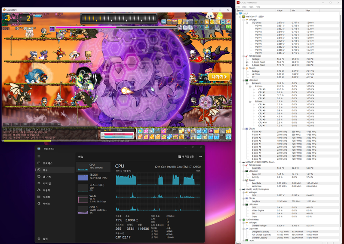Click the Task Manager app icon in title bar

point(39,149)
